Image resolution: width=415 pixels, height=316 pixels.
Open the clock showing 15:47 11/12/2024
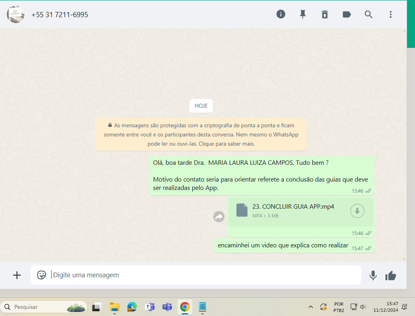point(385,307)
